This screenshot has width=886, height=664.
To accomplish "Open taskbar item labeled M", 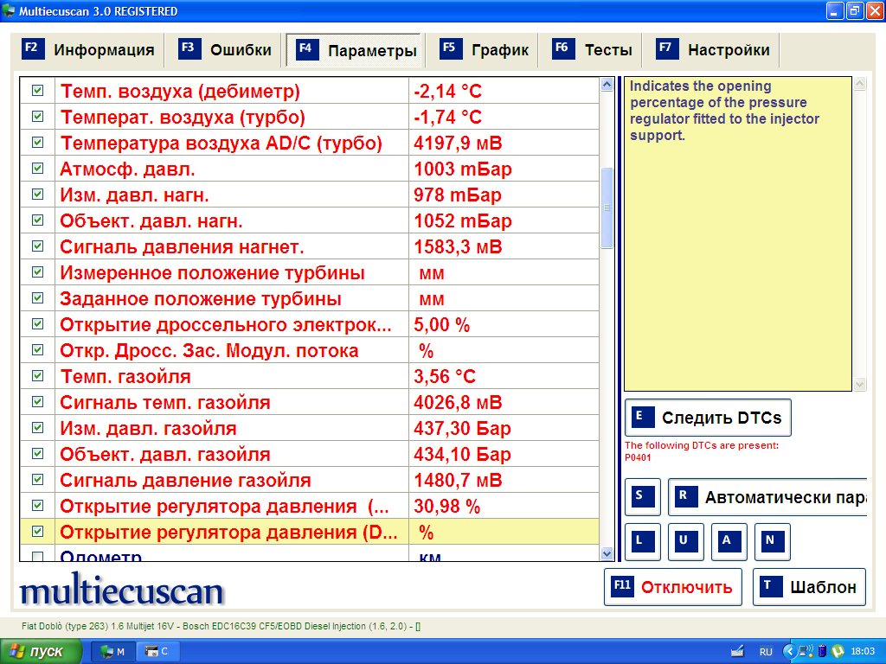I will [113, 651].
